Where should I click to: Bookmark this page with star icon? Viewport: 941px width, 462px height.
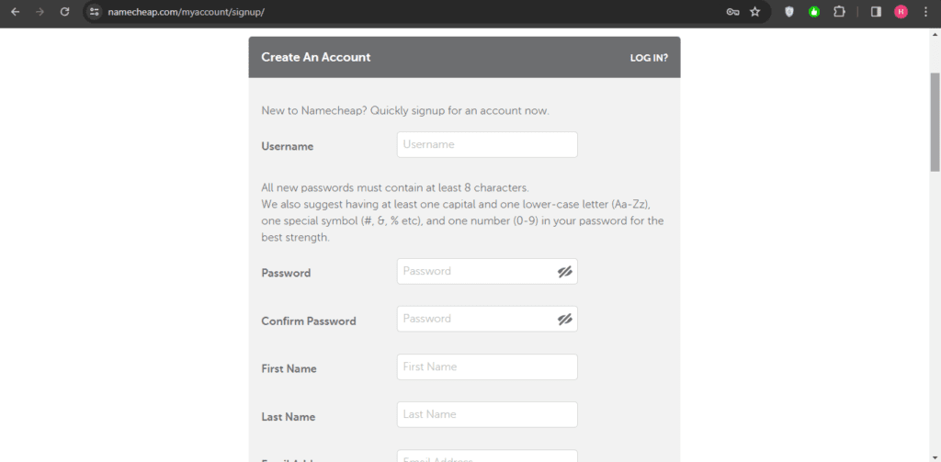(x=755, y=11)
